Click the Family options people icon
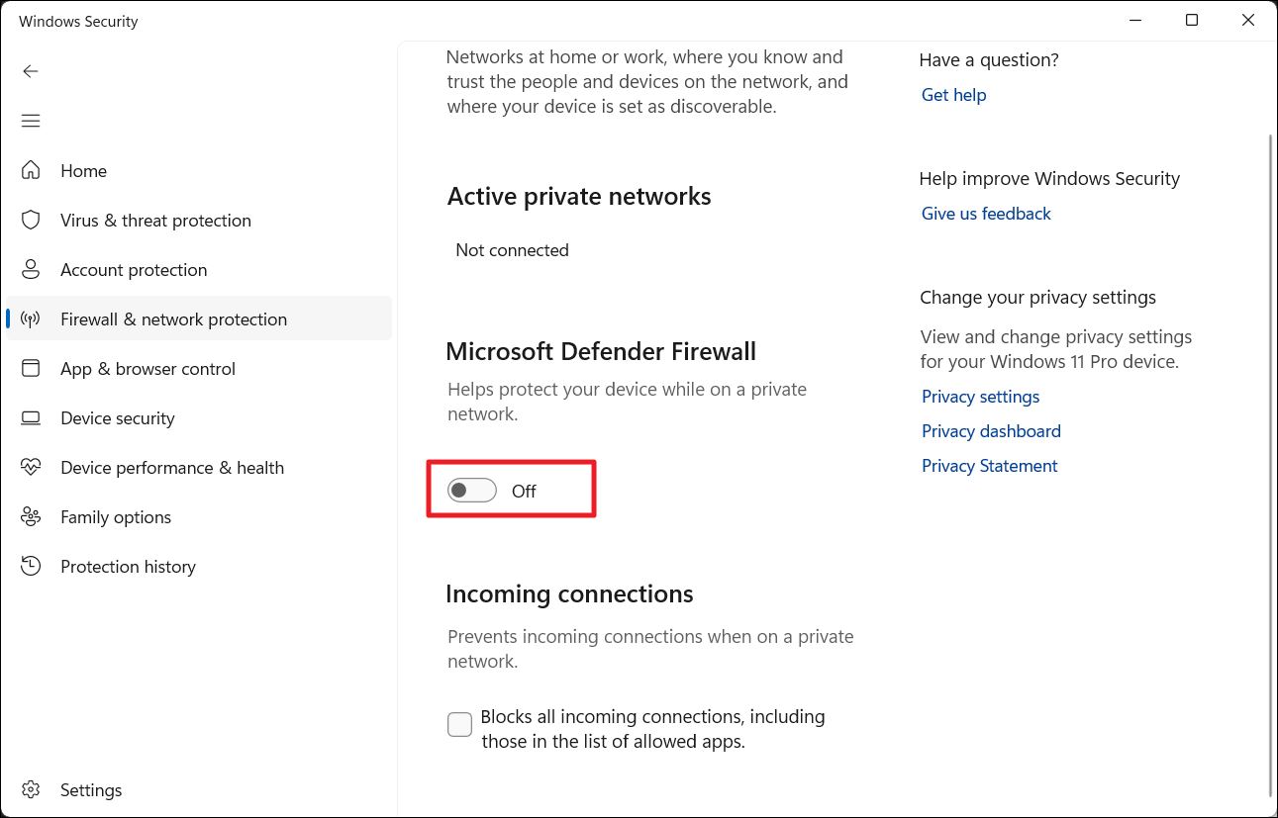1278x818 pixels. [x=31, y=516]
